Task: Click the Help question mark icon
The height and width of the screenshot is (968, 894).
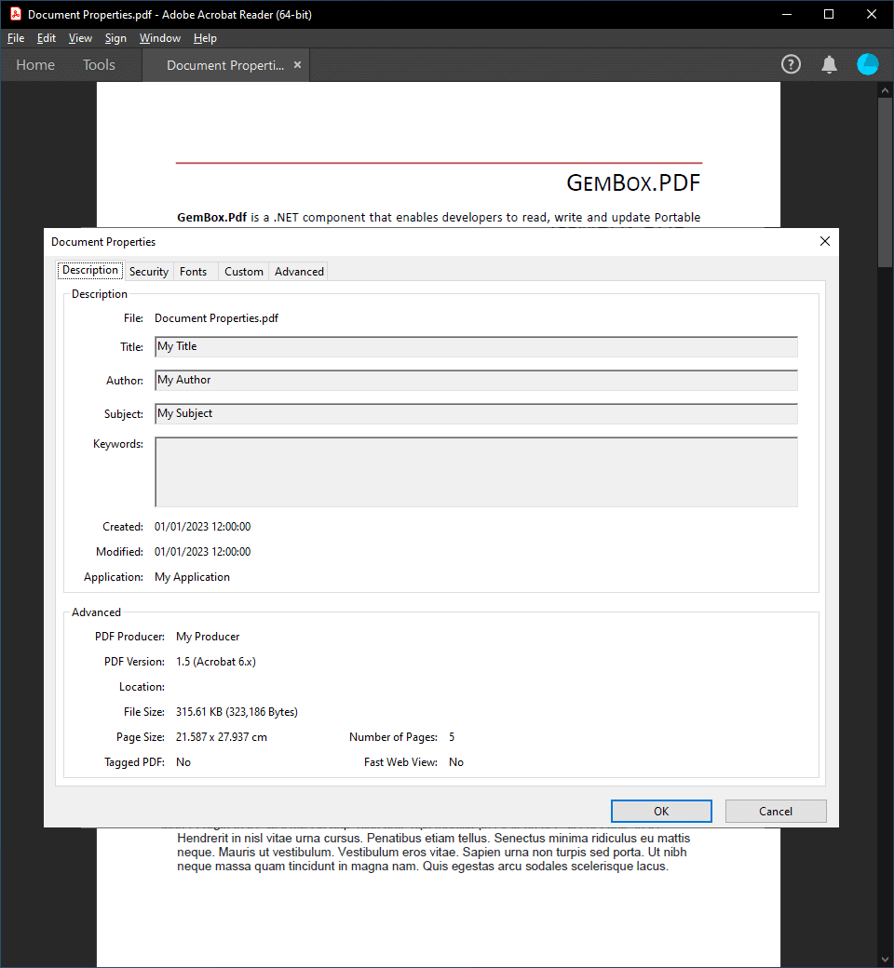Action: [x=791, y=64]
